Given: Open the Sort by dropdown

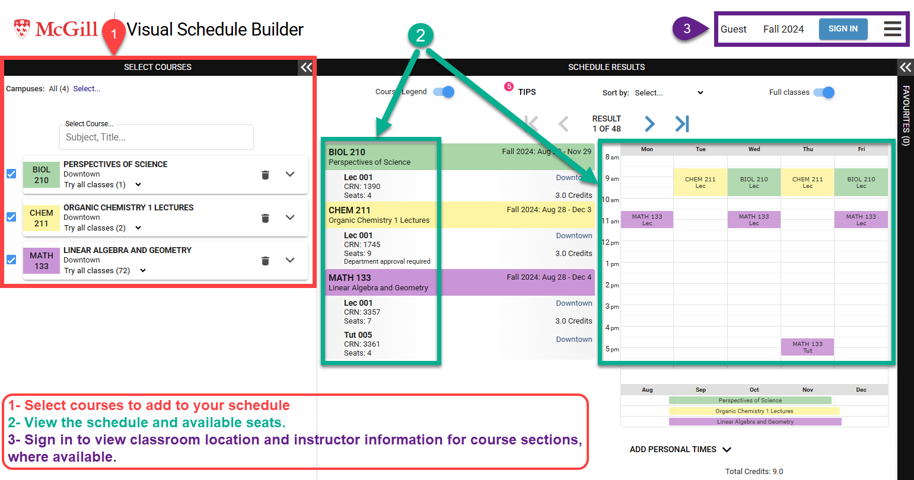Looking at the screenshot, I should pyautogui.click(x=668, y=93).
